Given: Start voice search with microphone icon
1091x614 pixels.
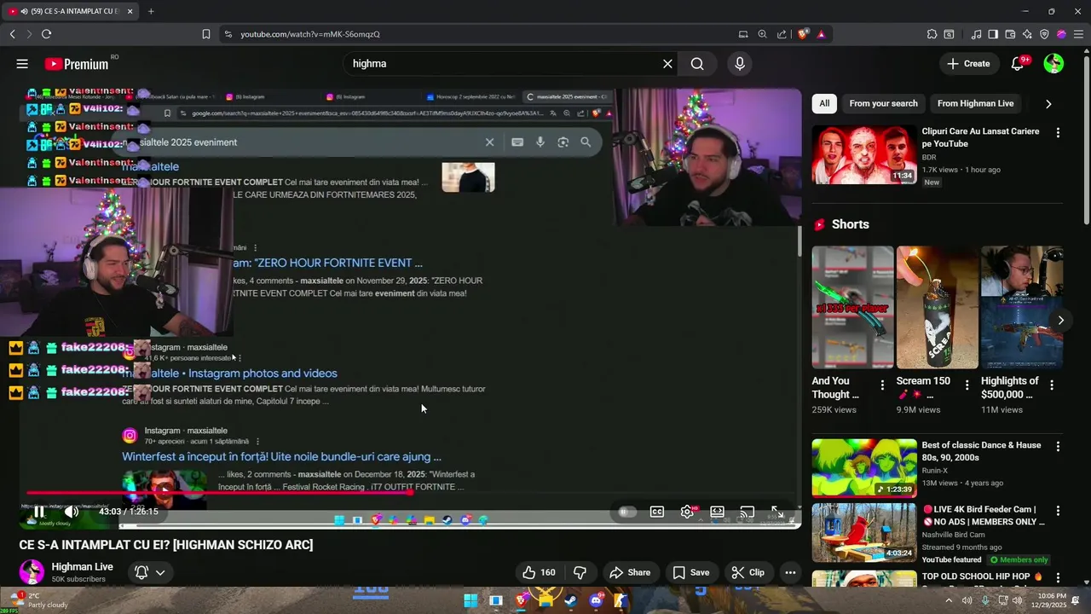Looking at the screenshot, I should (739, 64).
